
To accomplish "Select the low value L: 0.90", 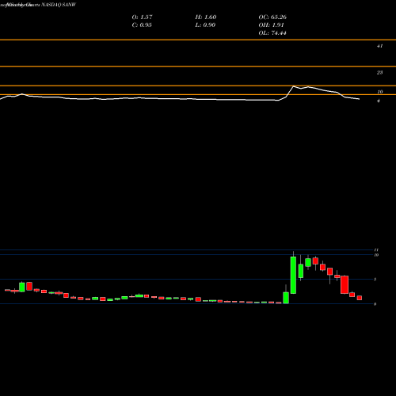I will [x=205, y=25].
